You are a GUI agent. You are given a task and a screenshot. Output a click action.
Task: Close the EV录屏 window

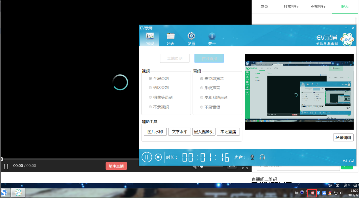(x=353, y=28)
